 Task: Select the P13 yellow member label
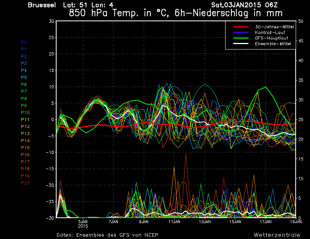tap(25, 133)
